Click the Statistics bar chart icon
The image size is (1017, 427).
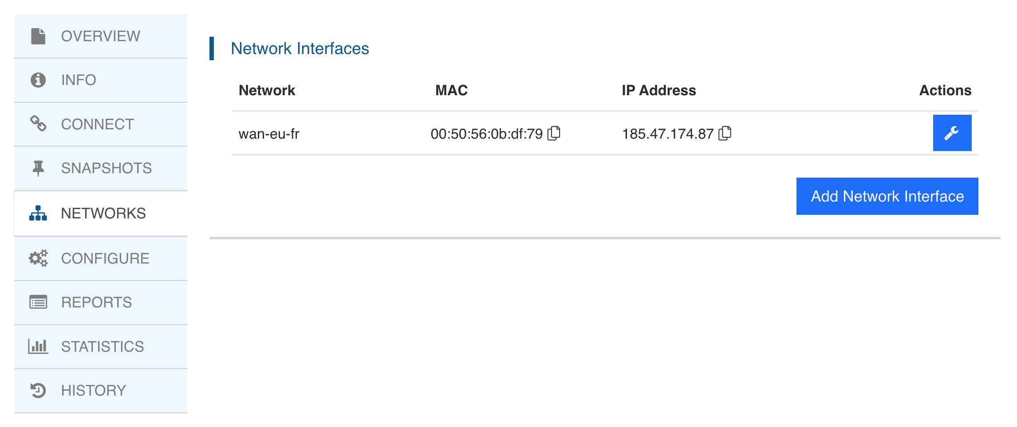pyautogui.click(x=38, y=346)
